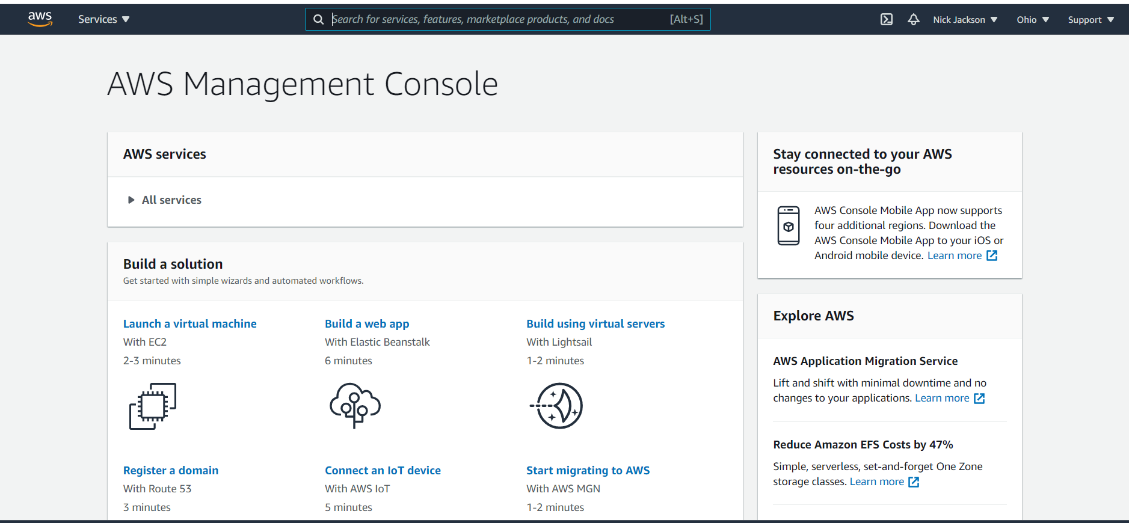Open the Ohio region selector

pyautogui.click(x=1033, y=20)
